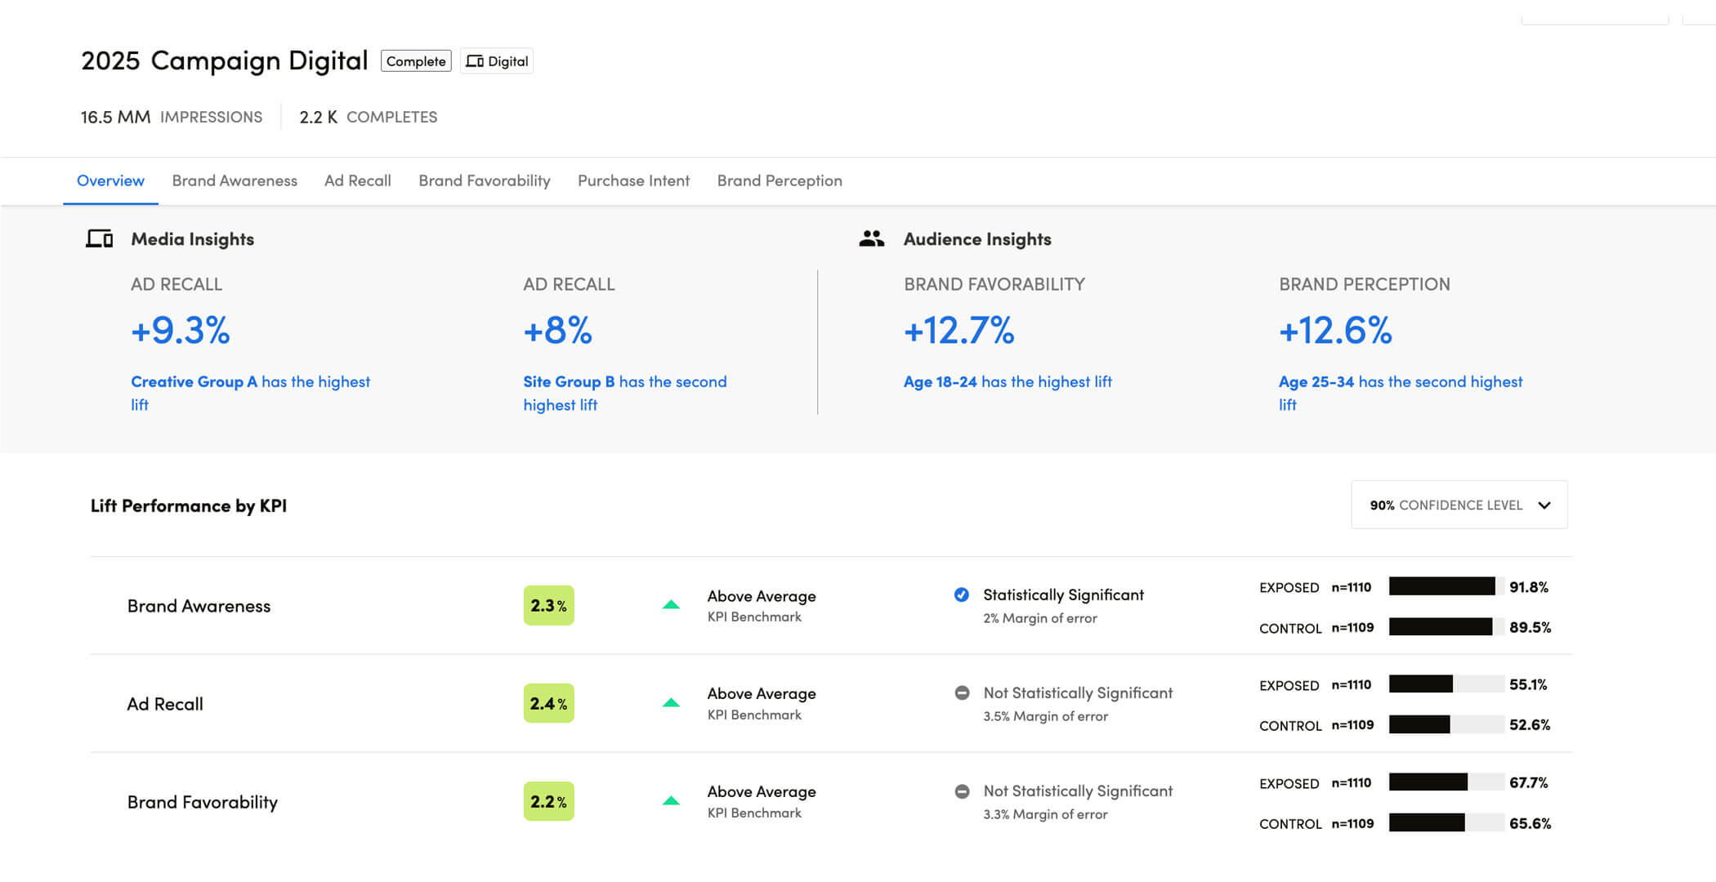This screenshot has width=1716, height=882.
Task: Click the +12.7% Brand Favorability value
Action: click(x=959, y=331)
